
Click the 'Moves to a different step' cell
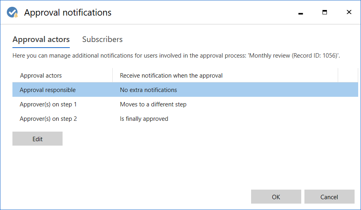(153, 104)
